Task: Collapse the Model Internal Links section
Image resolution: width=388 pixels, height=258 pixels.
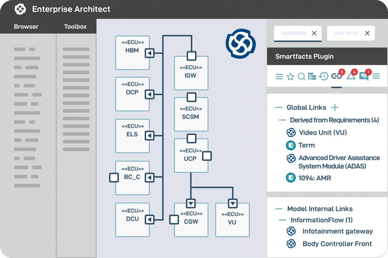Action: click(x=279, y=208)
